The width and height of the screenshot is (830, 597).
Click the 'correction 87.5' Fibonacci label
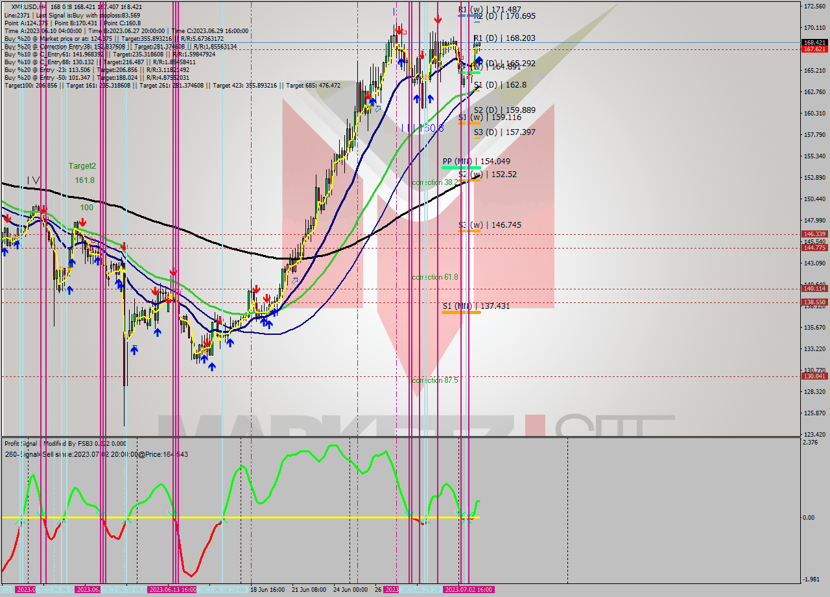[435, 380]
